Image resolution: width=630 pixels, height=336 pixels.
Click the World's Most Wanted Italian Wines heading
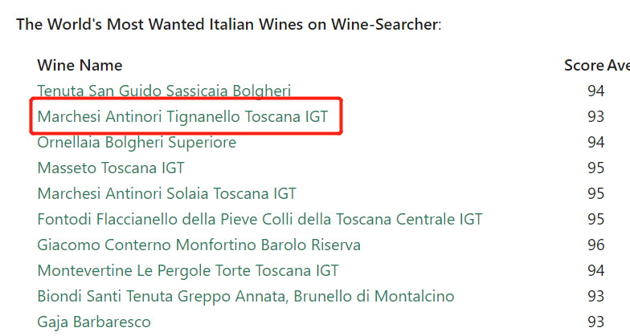click(x=228, y=24)
